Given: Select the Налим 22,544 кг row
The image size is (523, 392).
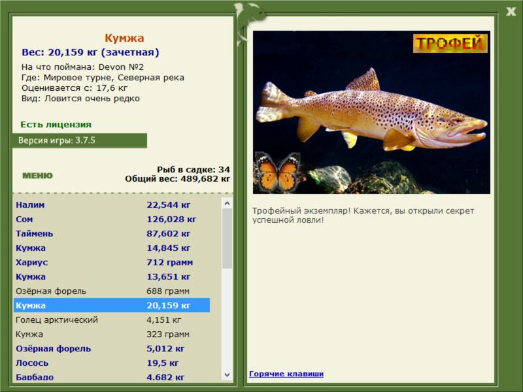Looking at the screenshot, I should 112,204.
